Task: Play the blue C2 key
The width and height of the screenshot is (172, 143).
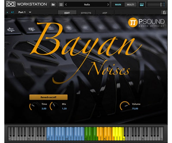Action: pos(67,138)
